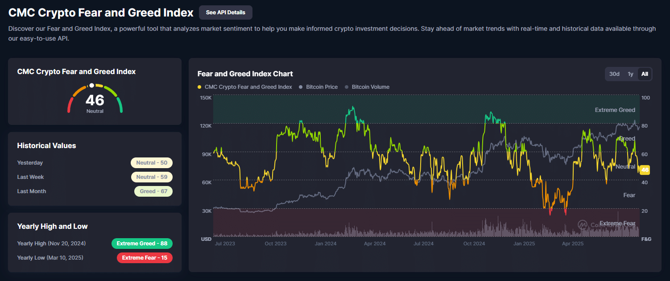Select the Greed - 67 Last Month badge
This screenshot has height=281, width=670.
(153, 191)
